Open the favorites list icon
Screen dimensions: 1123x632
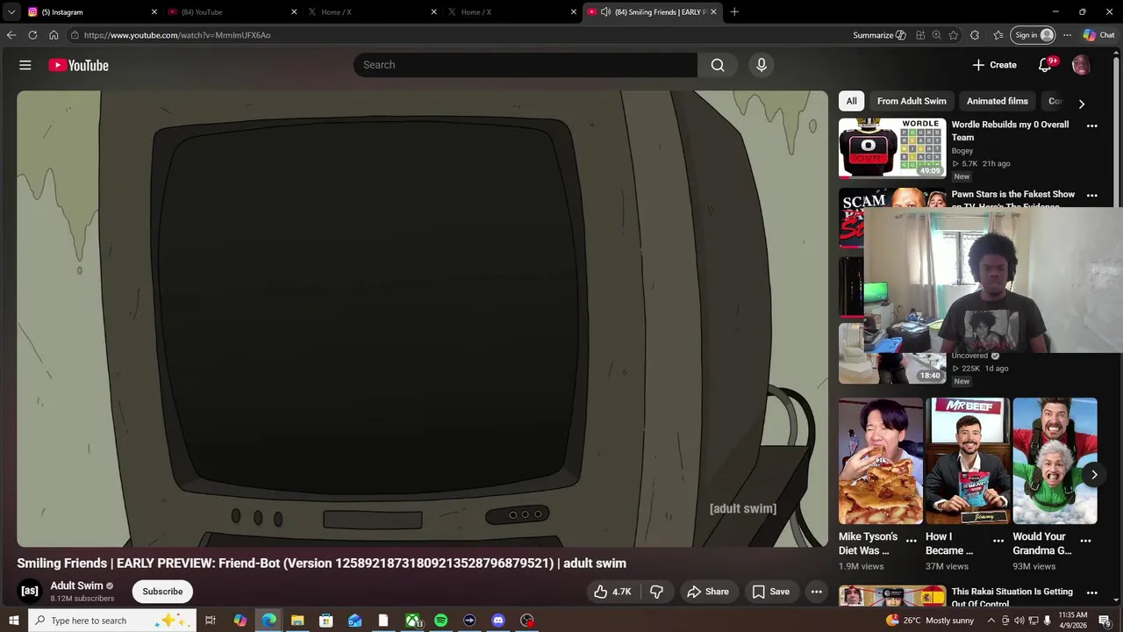(998, 35)
